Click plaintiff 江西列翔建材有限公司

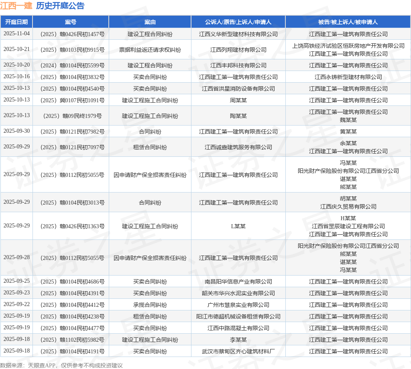point(238,50)
